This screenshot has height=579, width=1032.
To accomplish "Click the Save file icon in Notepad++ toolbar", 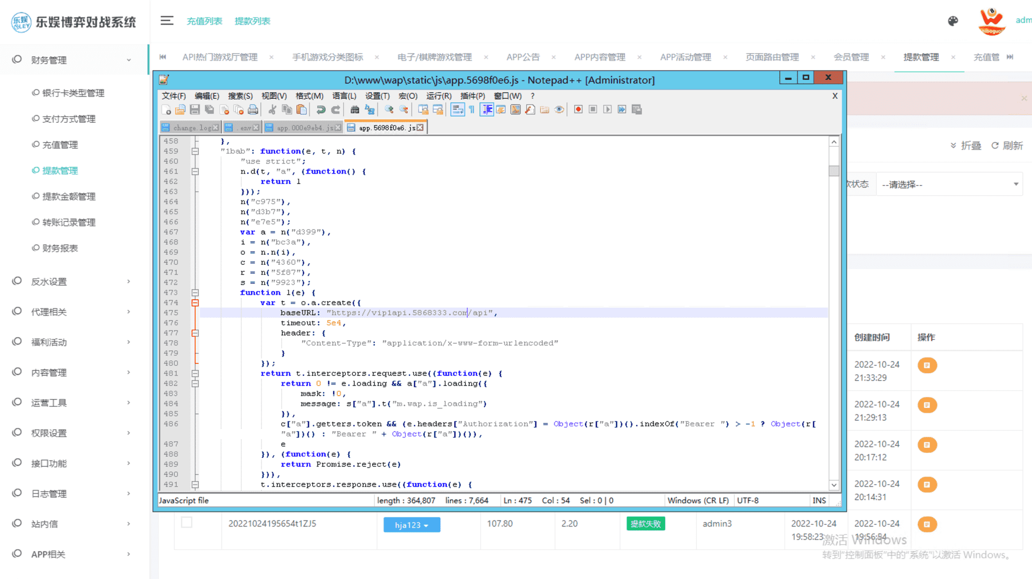I will pos(195,109).
